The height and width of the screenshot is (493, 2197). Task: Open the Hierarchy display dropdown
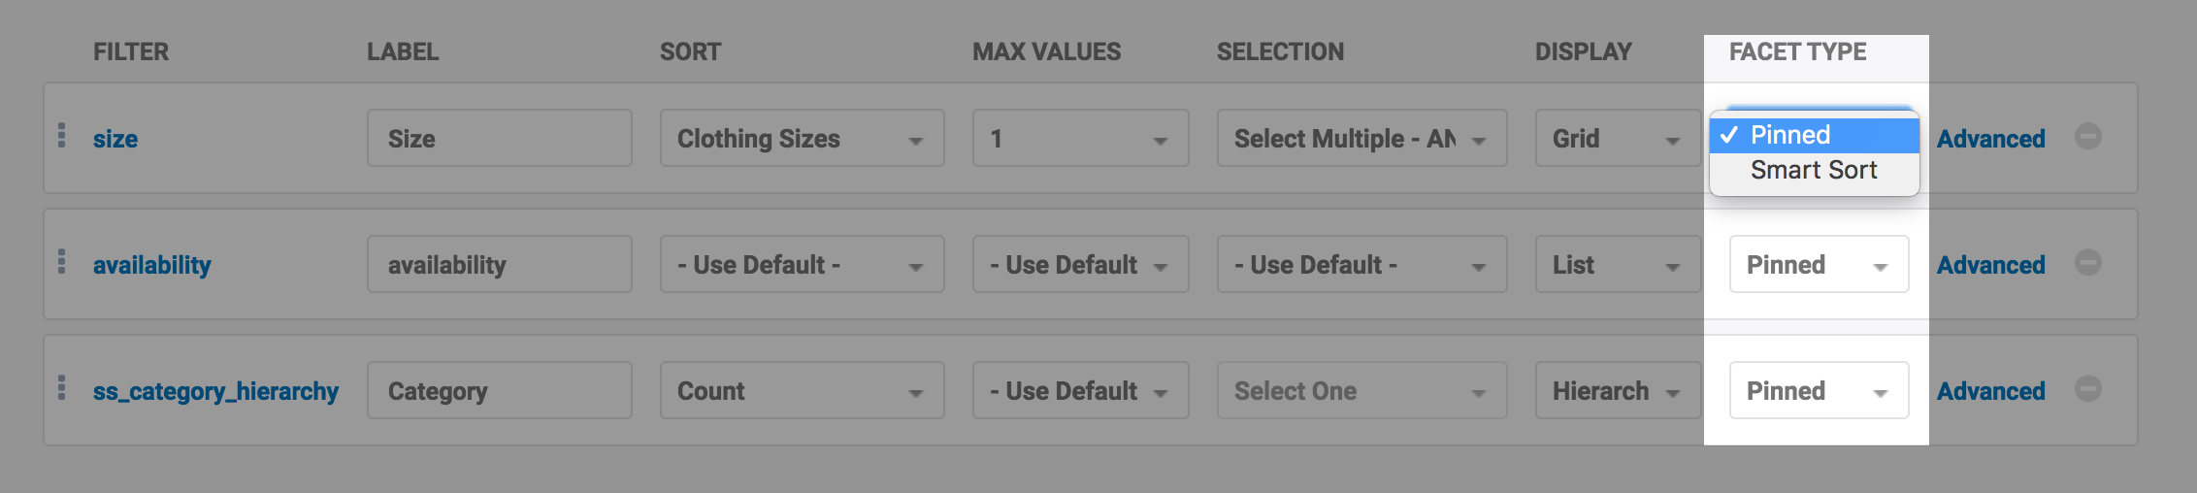[x=1618, y=391]
